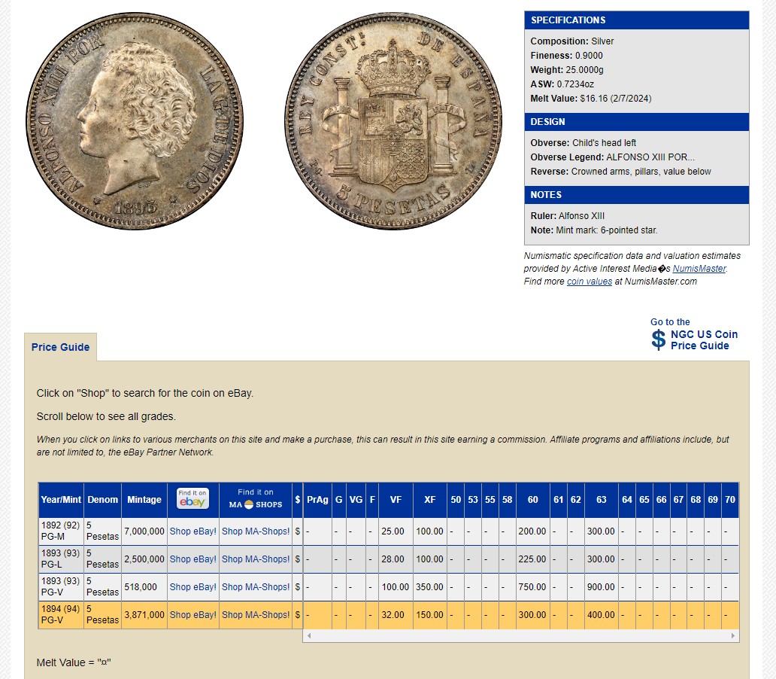
Task: Open the coin reverse image with crowned arms
Action: click(x=393, y=120)
